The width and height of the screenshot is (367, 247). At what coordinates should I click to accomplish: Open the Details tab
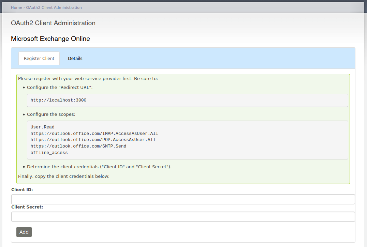coord(75,59)
